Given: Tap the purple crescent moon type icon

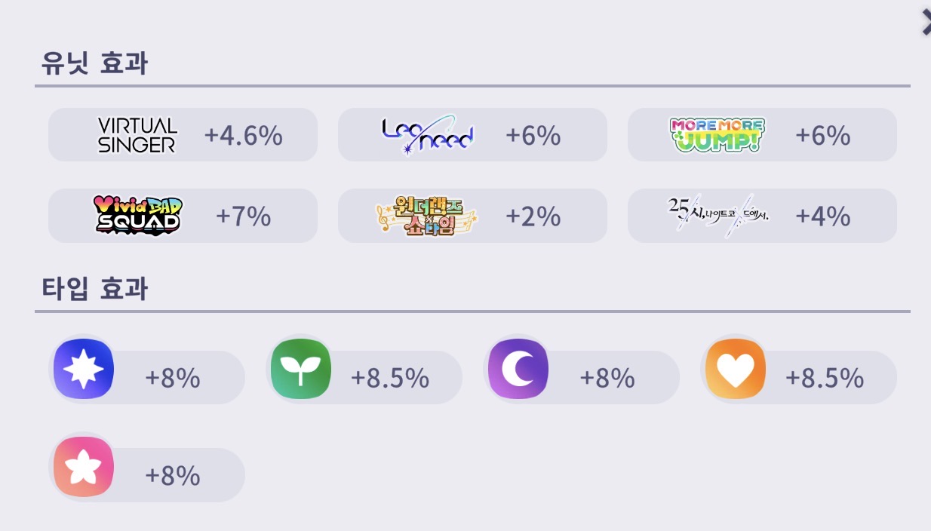Looking at the screenshot, I should (518, 369).
